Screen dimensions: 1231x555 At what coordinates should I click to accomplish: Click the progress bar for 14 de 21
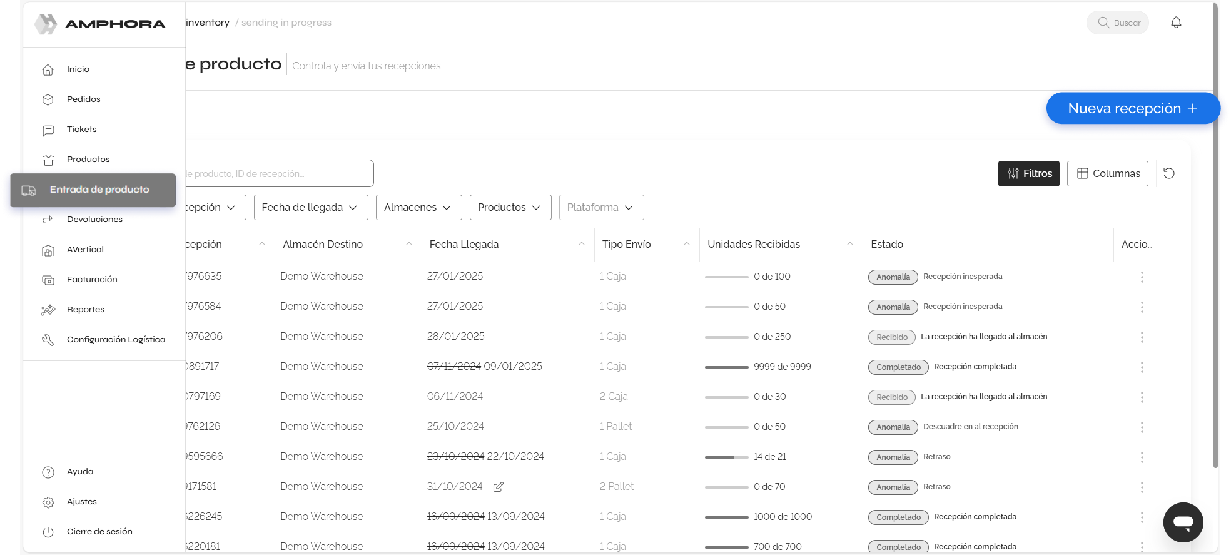coord(726,457)
